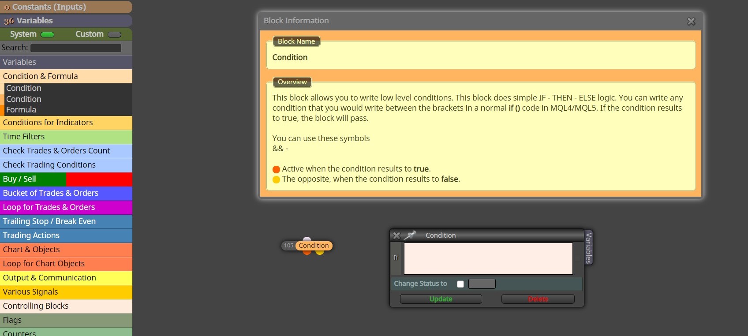This screenshot has height=336, width=748.
Task: Open the Various Signals category
Action: 66,292
